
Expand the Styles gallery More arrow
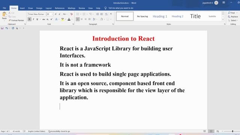click(223, 20)
